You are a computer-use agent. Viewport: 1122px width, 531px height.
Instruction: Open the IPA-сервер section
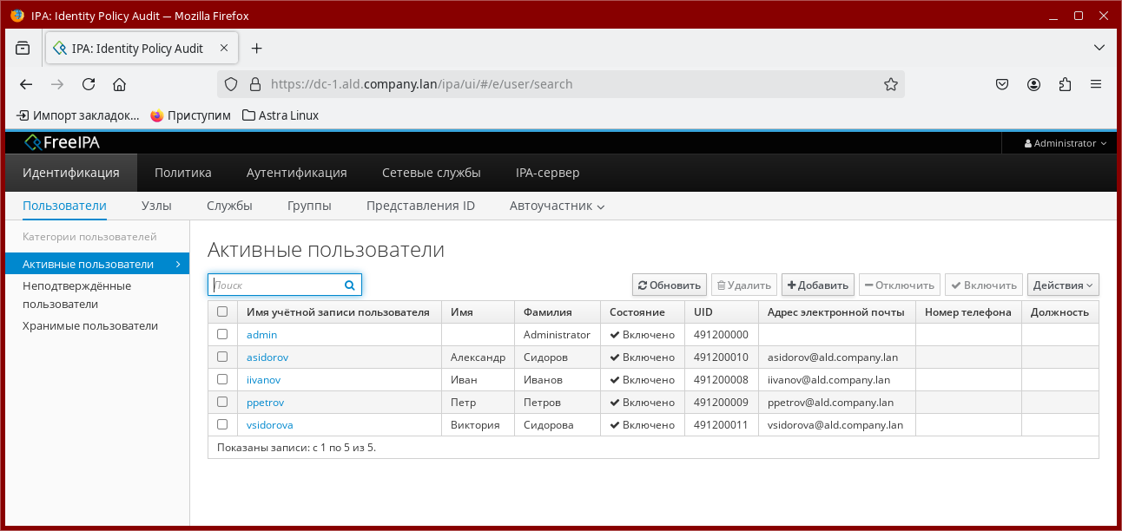(x=548, y=173)
